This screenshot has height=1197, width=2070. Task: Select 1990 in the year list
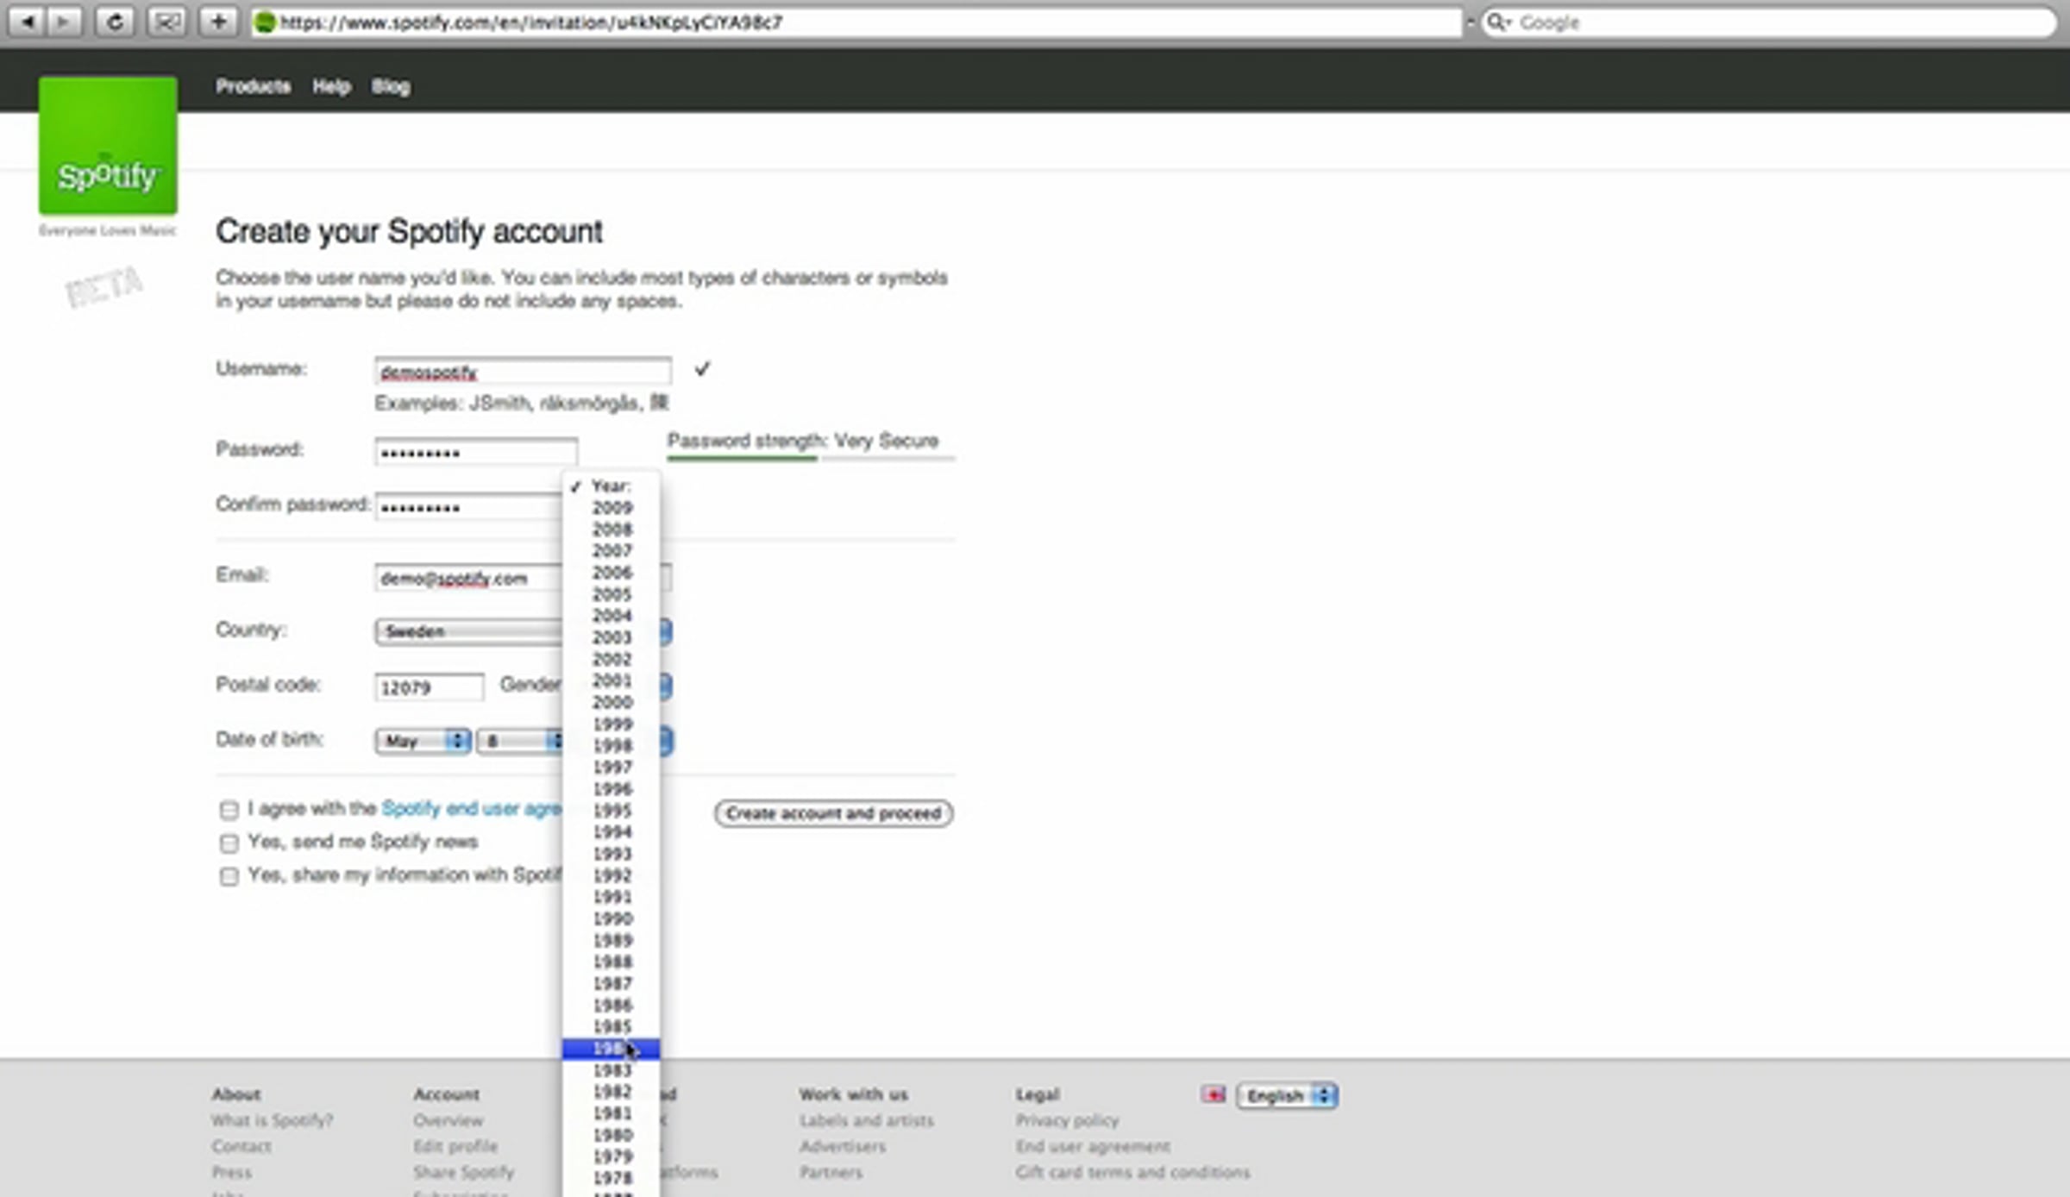[x=612, y=918]
